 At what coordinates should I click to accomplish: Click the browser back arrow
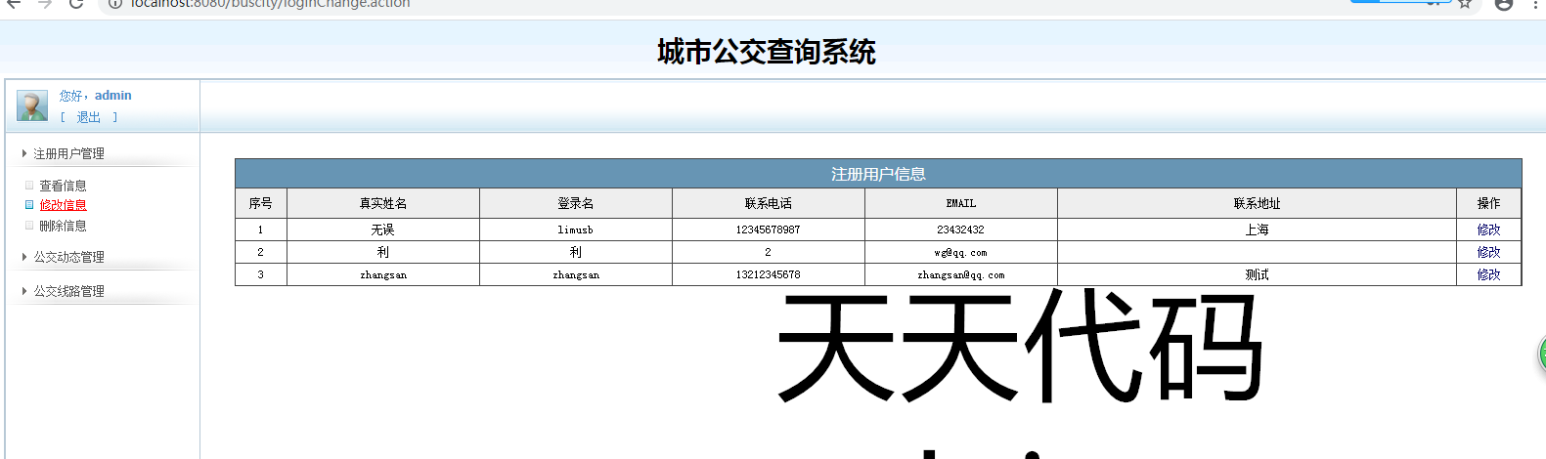14,4
